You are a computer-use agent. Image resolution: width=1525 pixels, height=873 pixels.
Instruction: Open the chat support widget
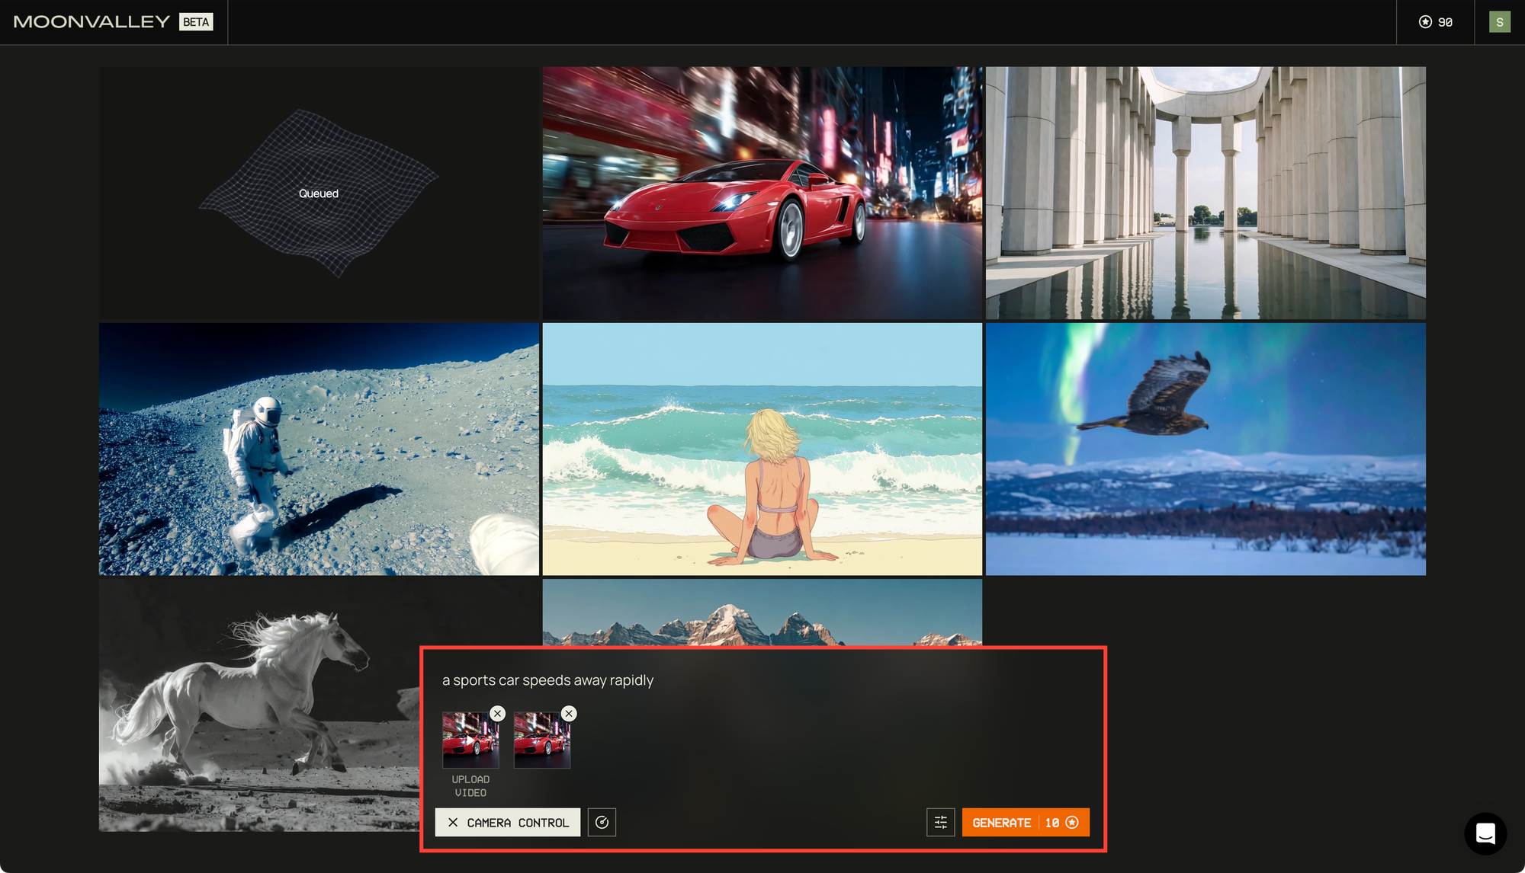(1485, 833)
